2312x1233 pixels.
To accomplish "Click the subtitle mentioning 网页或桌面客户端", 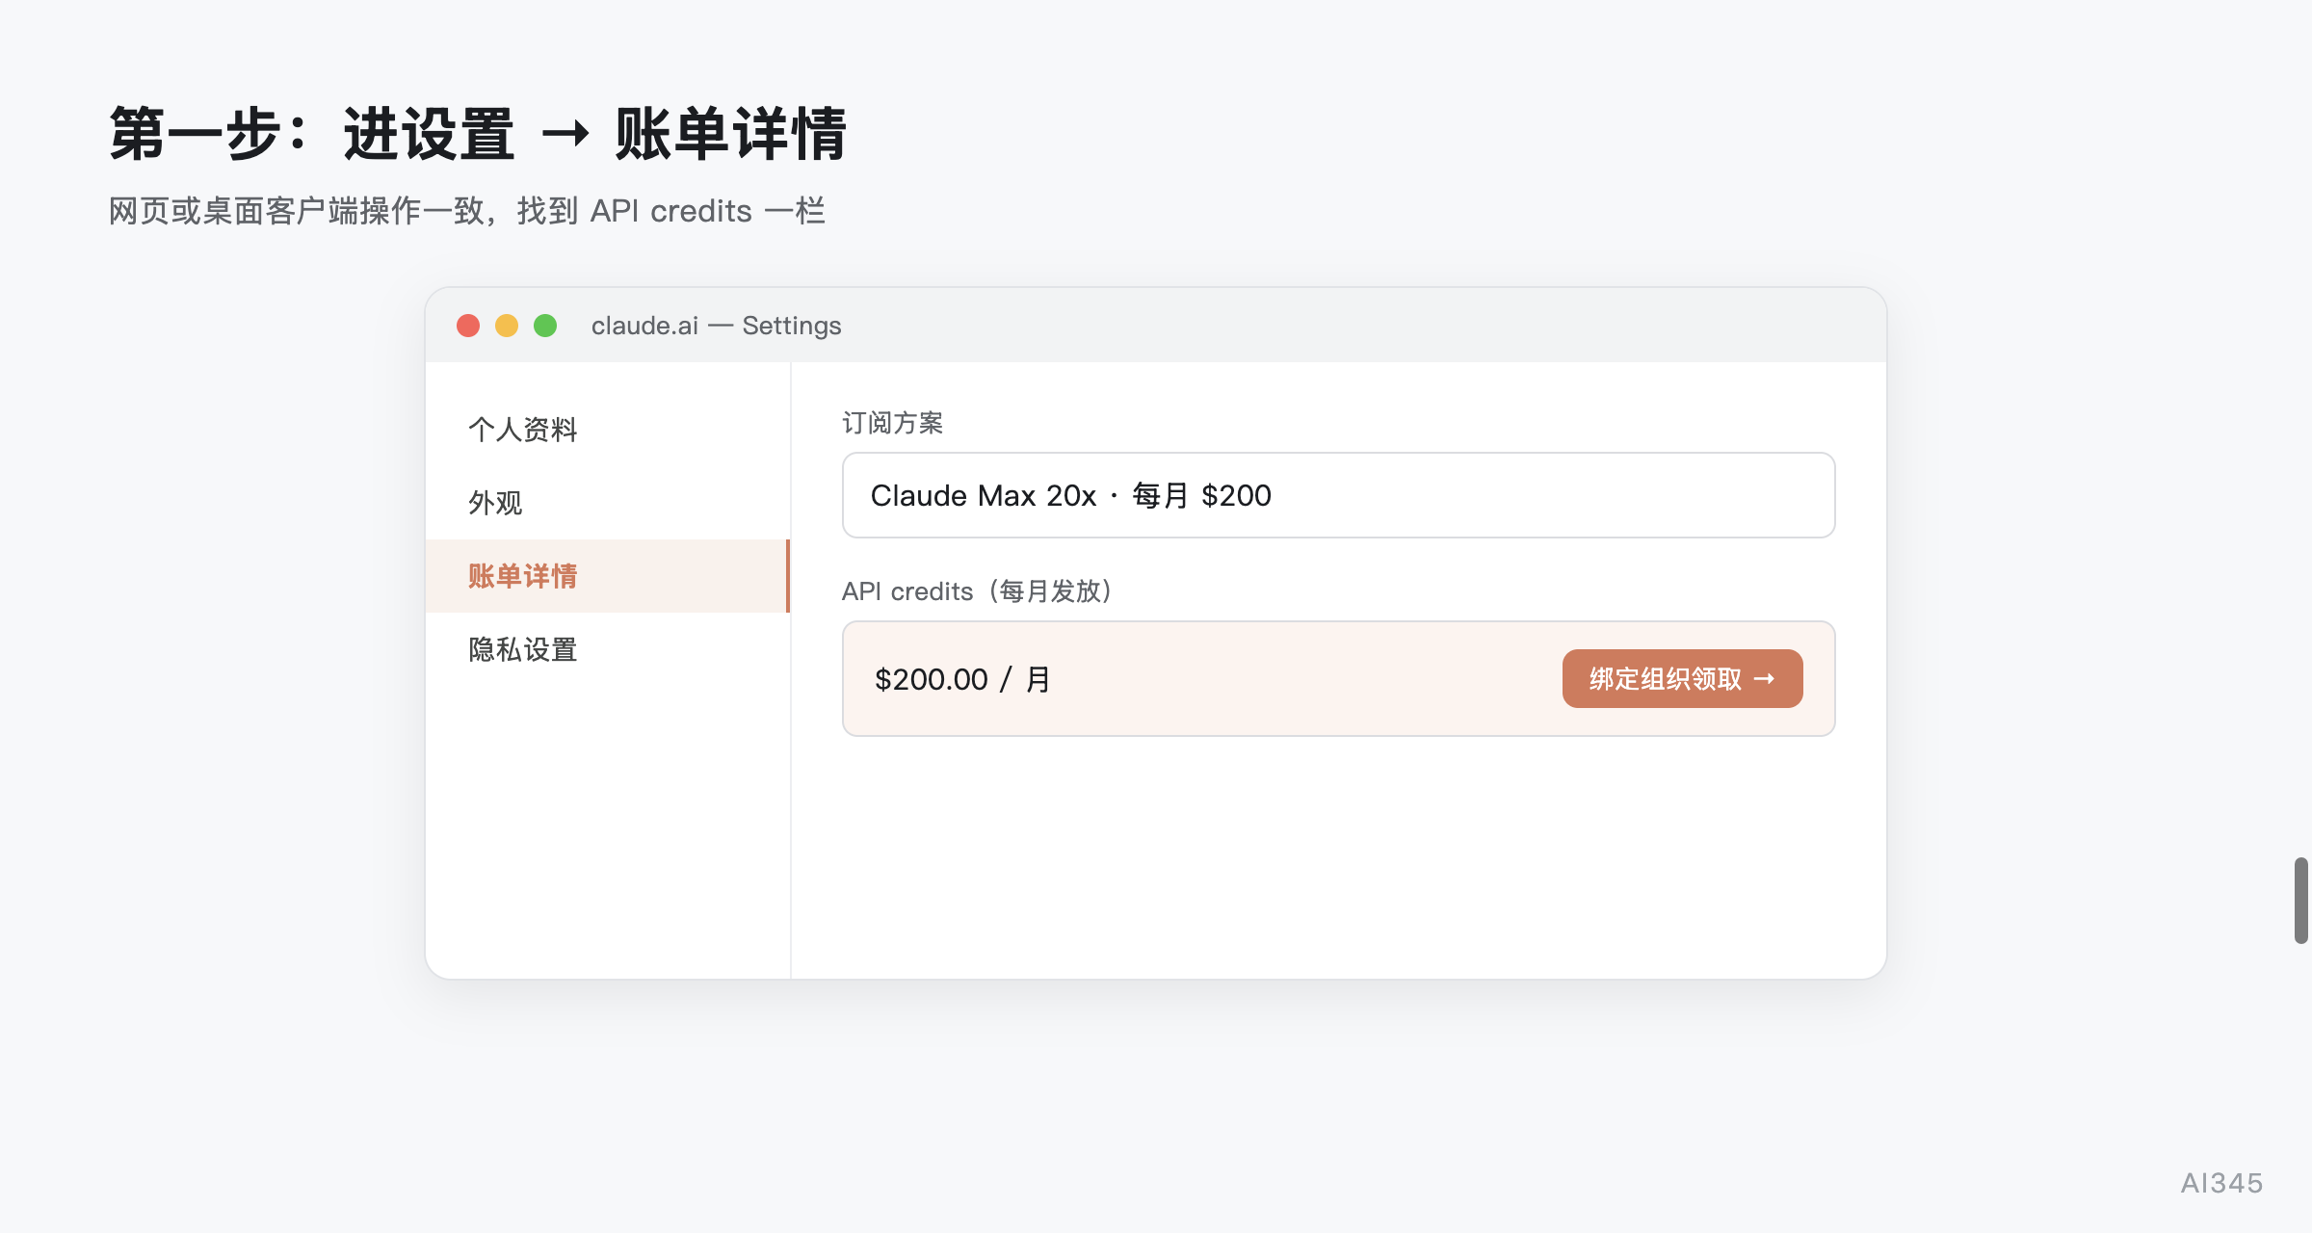I will [467, 211].
